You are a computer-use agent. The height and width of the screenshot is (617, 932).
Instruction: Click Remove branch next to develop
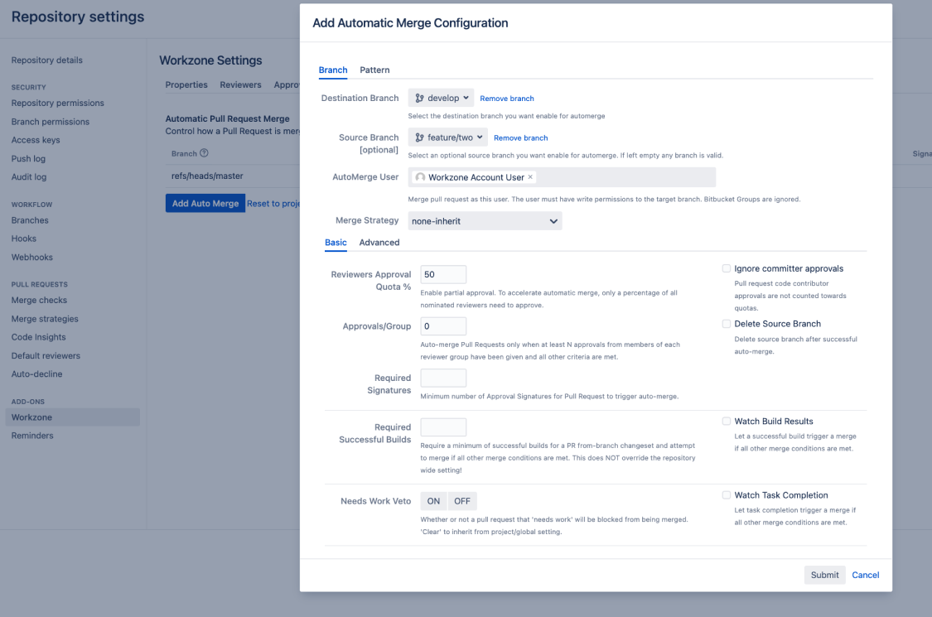coord(507,99)
